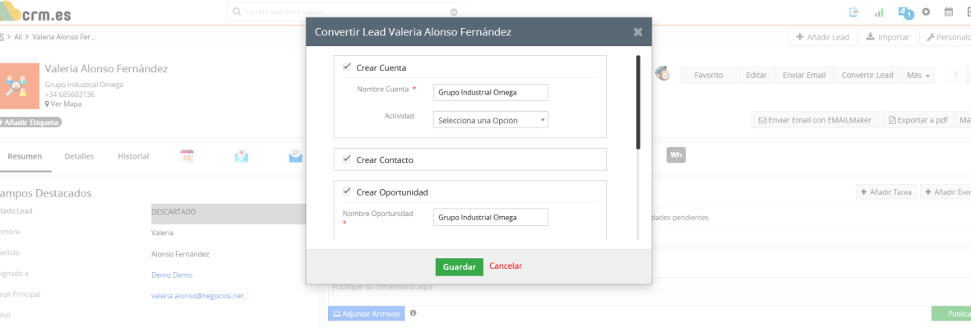Image resolution: width=971 pixels, height=328 pixels.
Task: Switch to the Historial tab
Action: pyautogui.click(x=133, y=156)
